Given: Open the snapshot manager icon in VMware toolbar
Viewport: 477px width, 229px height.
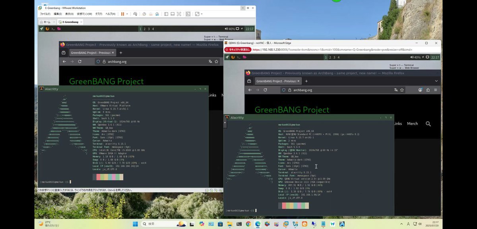Looking at the screenshot, I should pyautogui.click(x=157, y=14).
